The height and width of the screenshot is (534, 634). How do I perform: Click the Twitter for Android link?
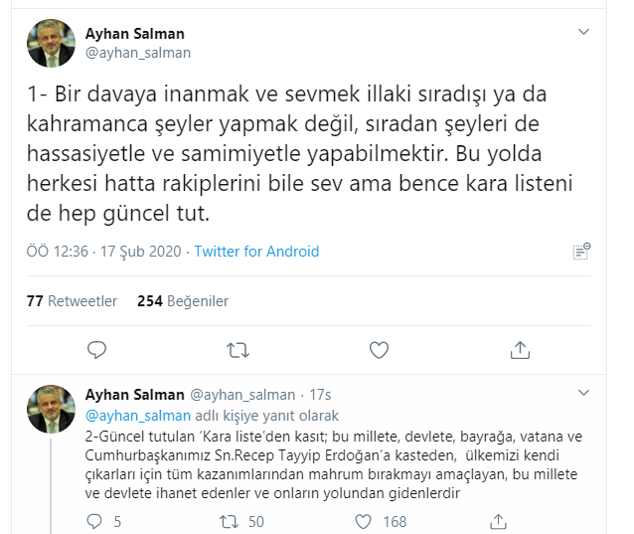click(x=256, y=252)
